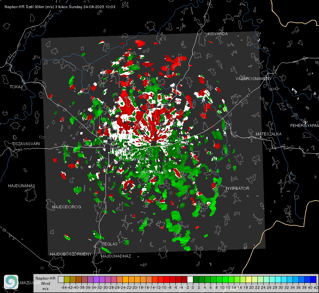Select the MÁTÉSZALKA city label
Image resolution: width=319 pixels, height=293 pixels.
[268, 134]
